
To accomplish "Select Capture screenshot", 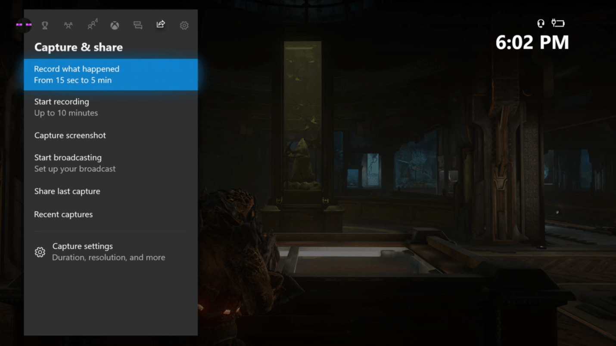I will [111, 135].
